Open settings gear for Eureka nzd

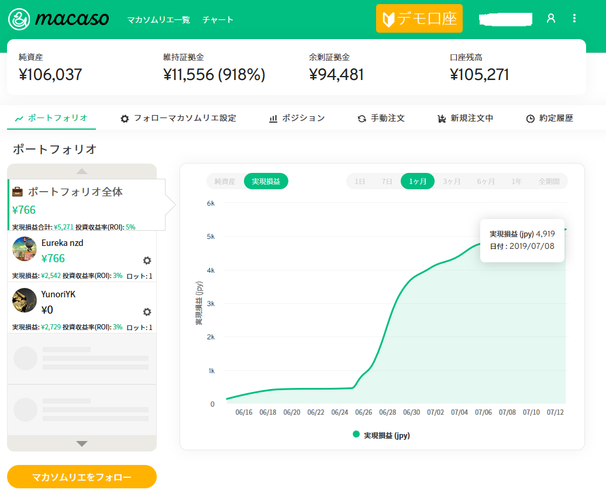click(x=147, y=261)
